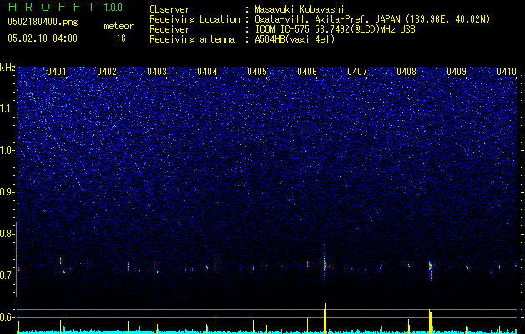This screenshot has height=334, width=525.
Task: Click the 0409 time marker
Action: pyautogui.click(x=457, y=72)
